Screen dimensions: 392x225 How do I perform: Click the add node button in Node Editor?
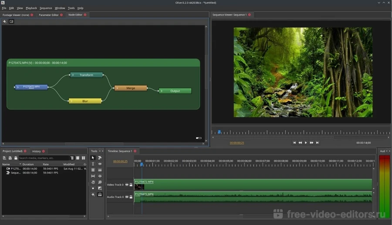point(5,21)
